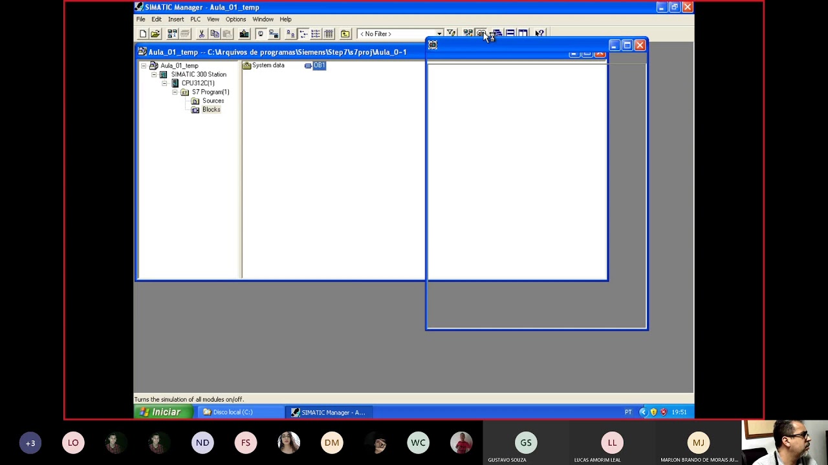Click the Edit Filter funnel icon
828x465 pixels.
pyautogui.click(x=451, y=34)
